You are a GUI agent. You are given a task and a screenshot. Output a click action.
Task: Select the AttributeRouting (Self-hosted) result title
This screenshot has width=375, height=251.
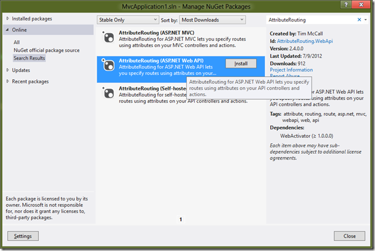(153, 89)
